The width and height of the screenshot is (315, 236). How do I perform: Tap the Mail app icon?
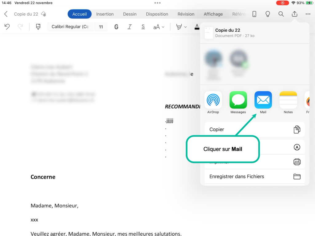tap(263, 100)
